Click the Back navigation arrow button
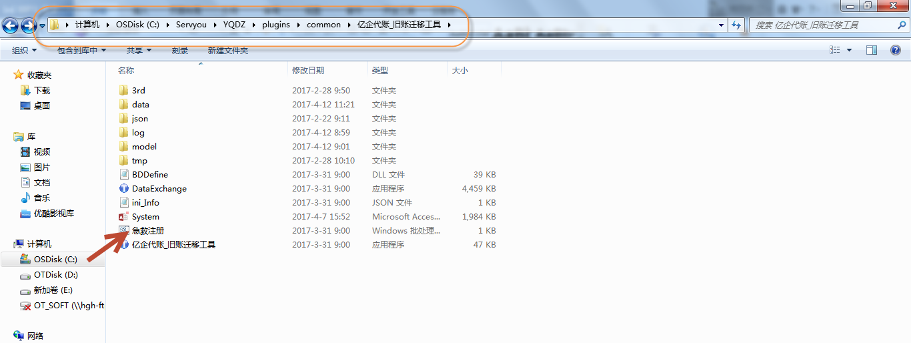The image size is (911, 343). pyautogui.click(x=10, y=25)
